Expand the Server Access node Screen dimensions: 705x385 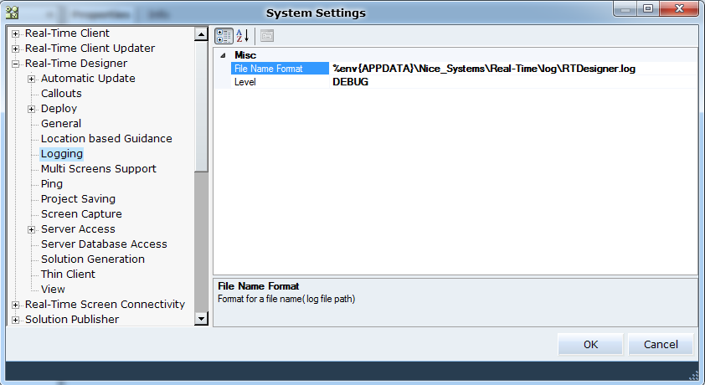pos(31,229)
